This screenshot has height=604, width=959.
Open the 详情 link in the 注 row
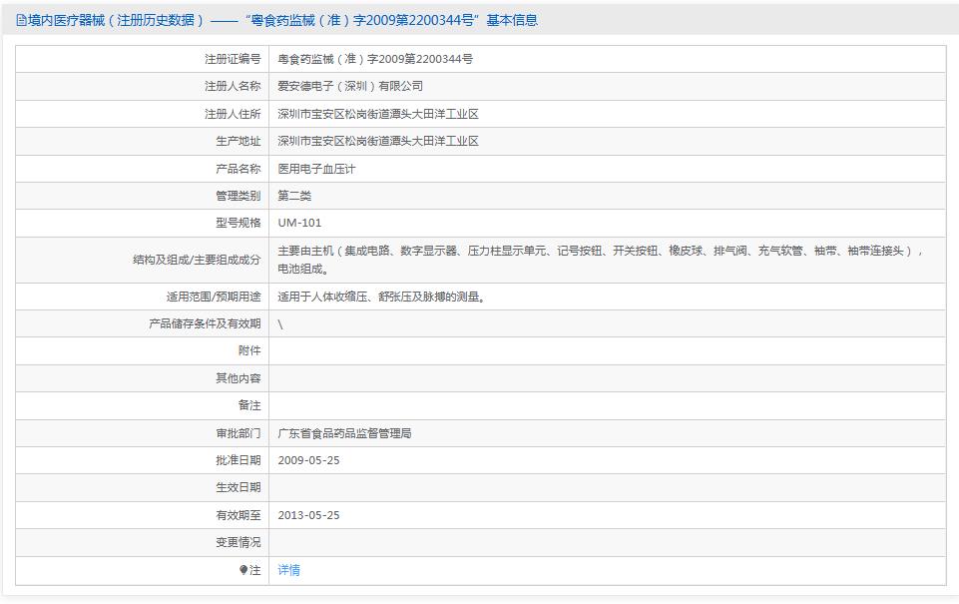(x=287, y=570)
